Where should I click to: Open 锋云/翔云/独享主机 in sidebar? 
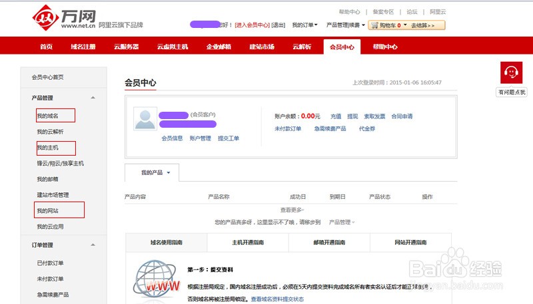(60, 163)
